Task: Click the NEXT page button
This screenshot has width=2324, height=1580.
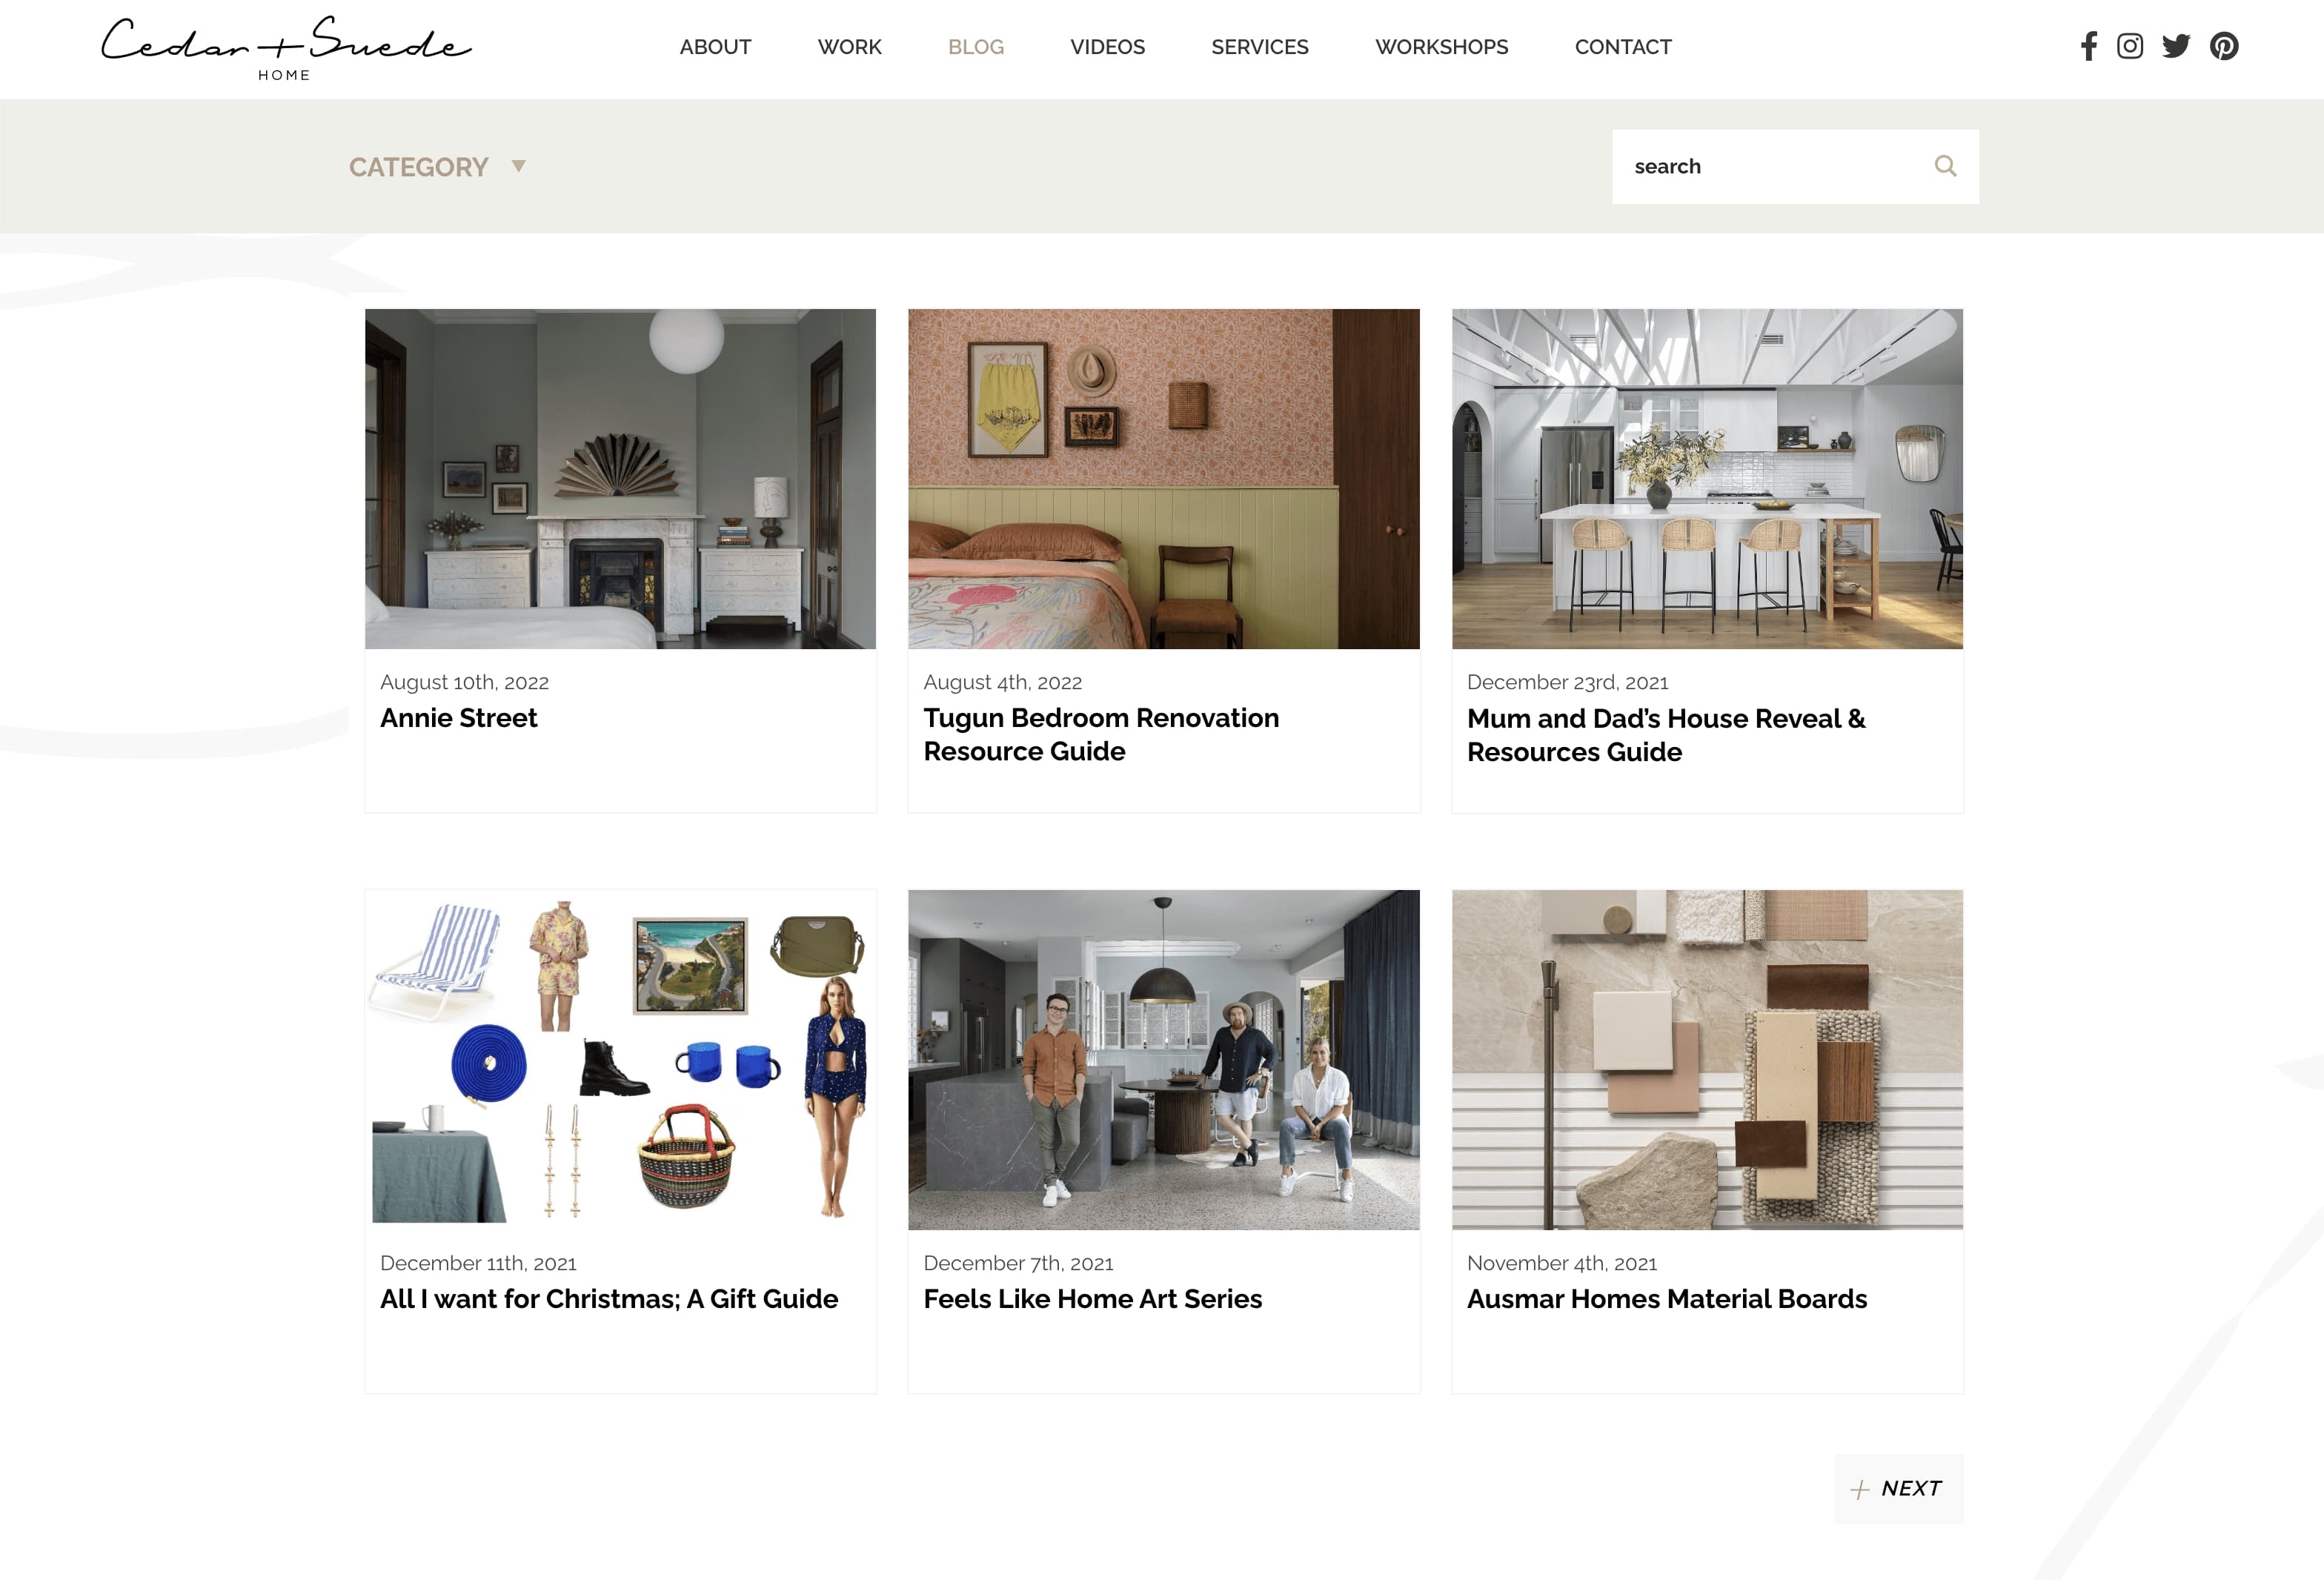Action: click(x=1898, y=1488)
